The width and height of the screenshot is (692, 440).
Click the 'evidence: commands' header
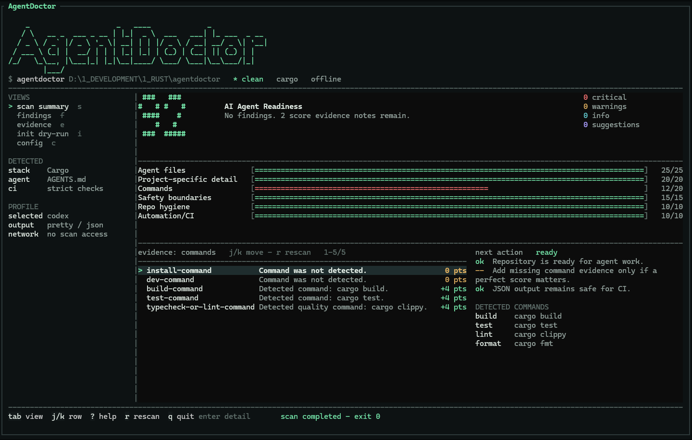point(177,252)
